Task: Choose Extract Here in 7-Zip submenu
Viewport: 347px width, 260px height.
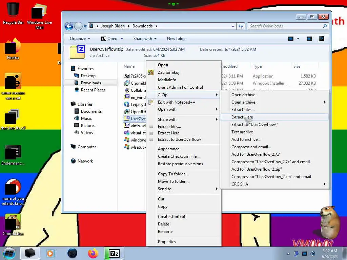Action: click(274, 117)
